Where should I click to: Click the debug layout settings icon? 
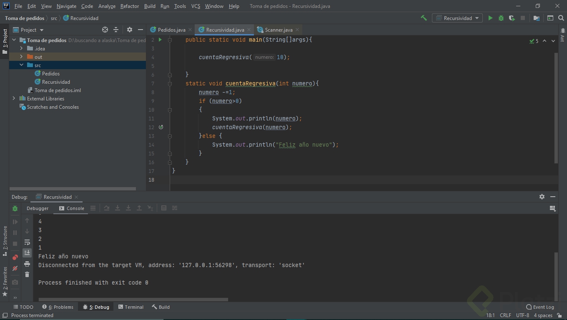[x=553, y=208]
